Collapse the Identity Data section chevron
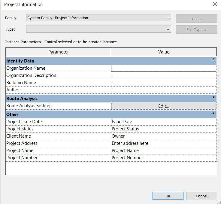221x204 pixels. pos(213,59)
